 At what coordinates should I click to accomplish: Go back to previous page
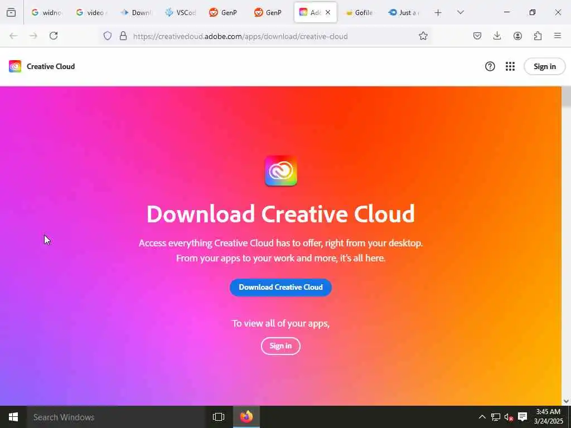coord(13,36)
